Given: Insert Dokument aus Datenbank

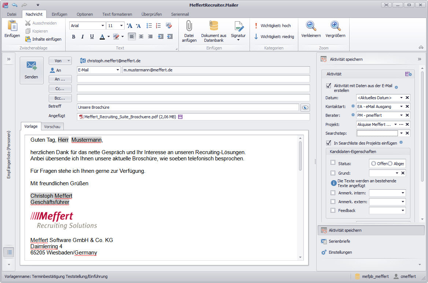Looking at the screenshot, I should point(214,31).
